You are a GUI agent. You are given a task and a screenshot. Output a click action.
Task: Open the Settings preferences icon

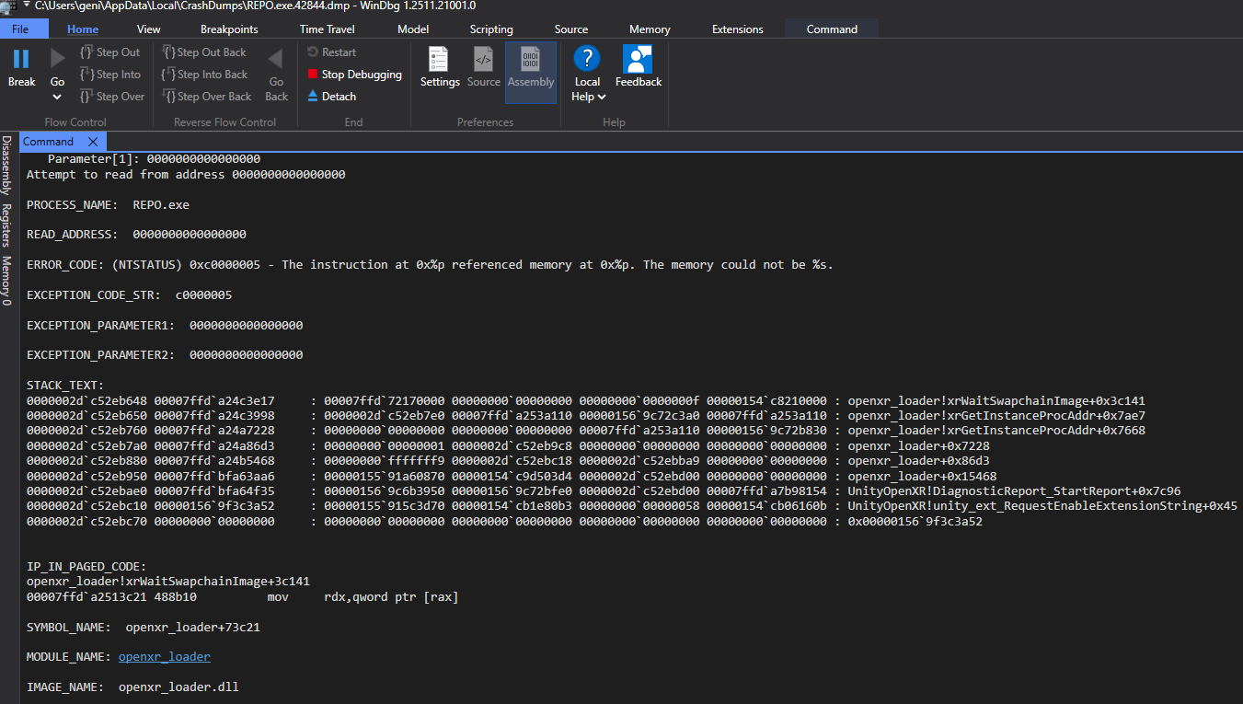pos(440,61)
